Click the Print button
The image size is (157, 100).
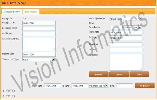[139, 74]
